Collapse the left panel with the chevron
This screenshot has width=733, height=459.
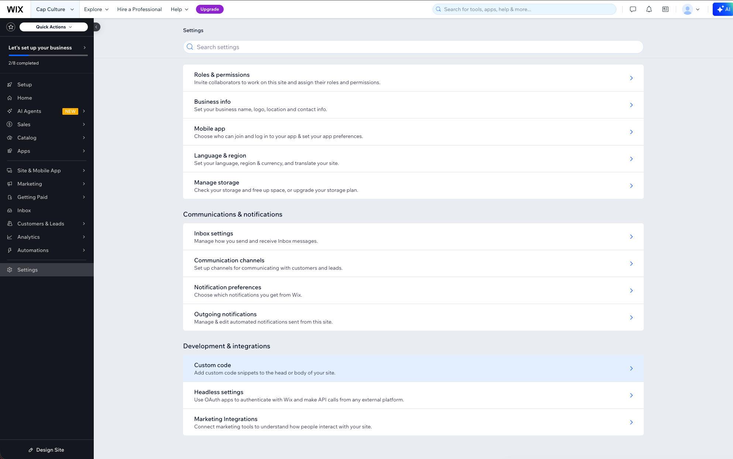[96, 27]
